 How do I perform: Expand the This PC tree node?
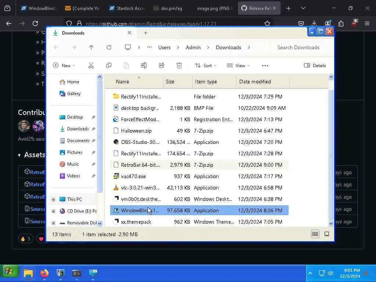click(53, 199)
